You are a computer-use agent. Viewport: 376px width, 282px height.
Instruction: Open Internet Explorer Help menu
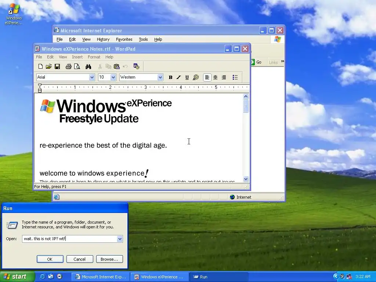tap(158, 39)
